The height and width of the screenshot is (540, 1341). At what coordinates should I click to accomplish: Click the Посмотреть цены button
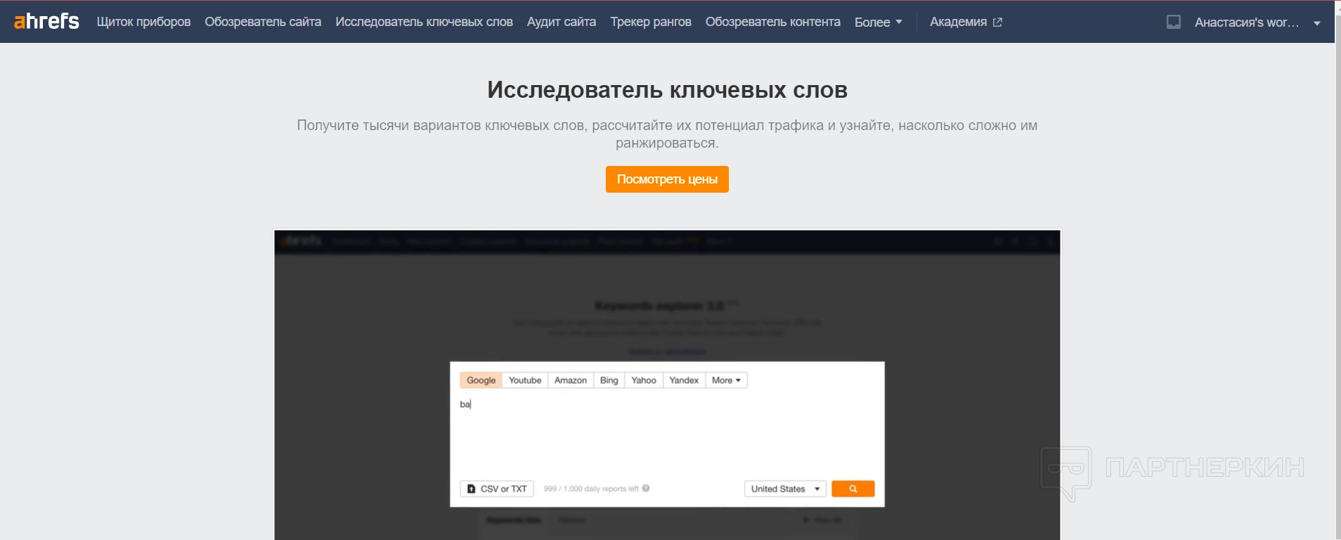tap(667, 179)
